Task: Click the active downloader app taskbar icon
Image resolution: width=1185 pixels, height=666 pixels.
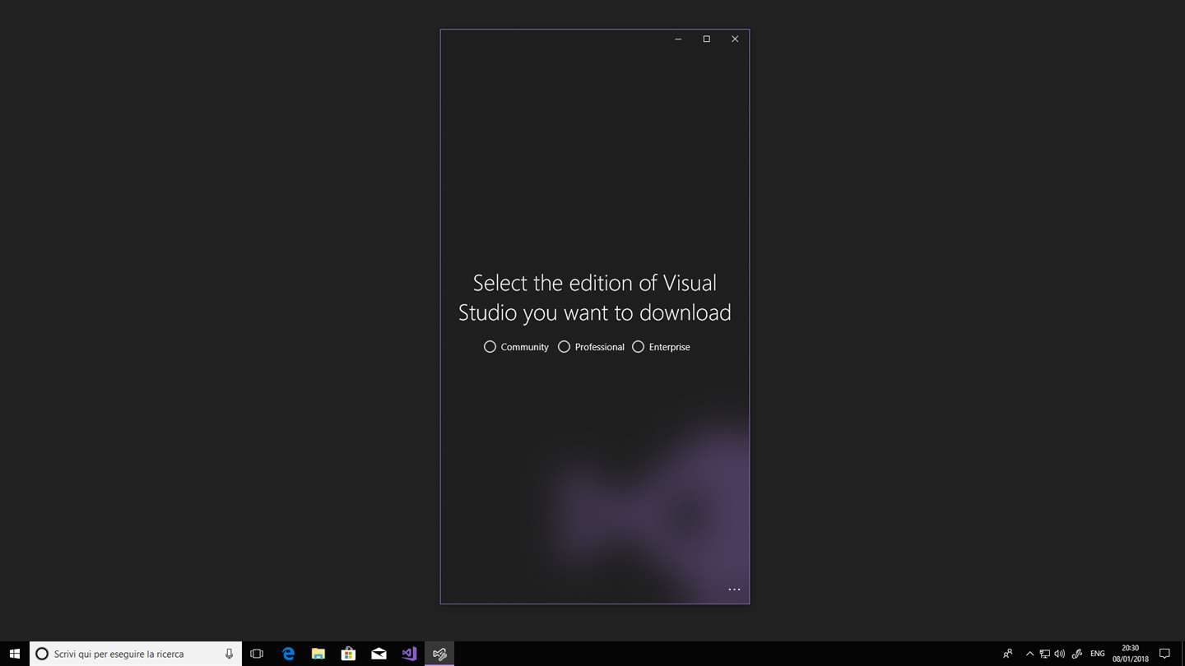Action: (439, 654)
